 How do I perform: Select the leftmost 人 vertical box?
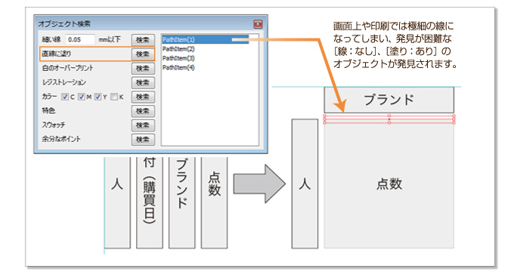click(x=117, y=202)
